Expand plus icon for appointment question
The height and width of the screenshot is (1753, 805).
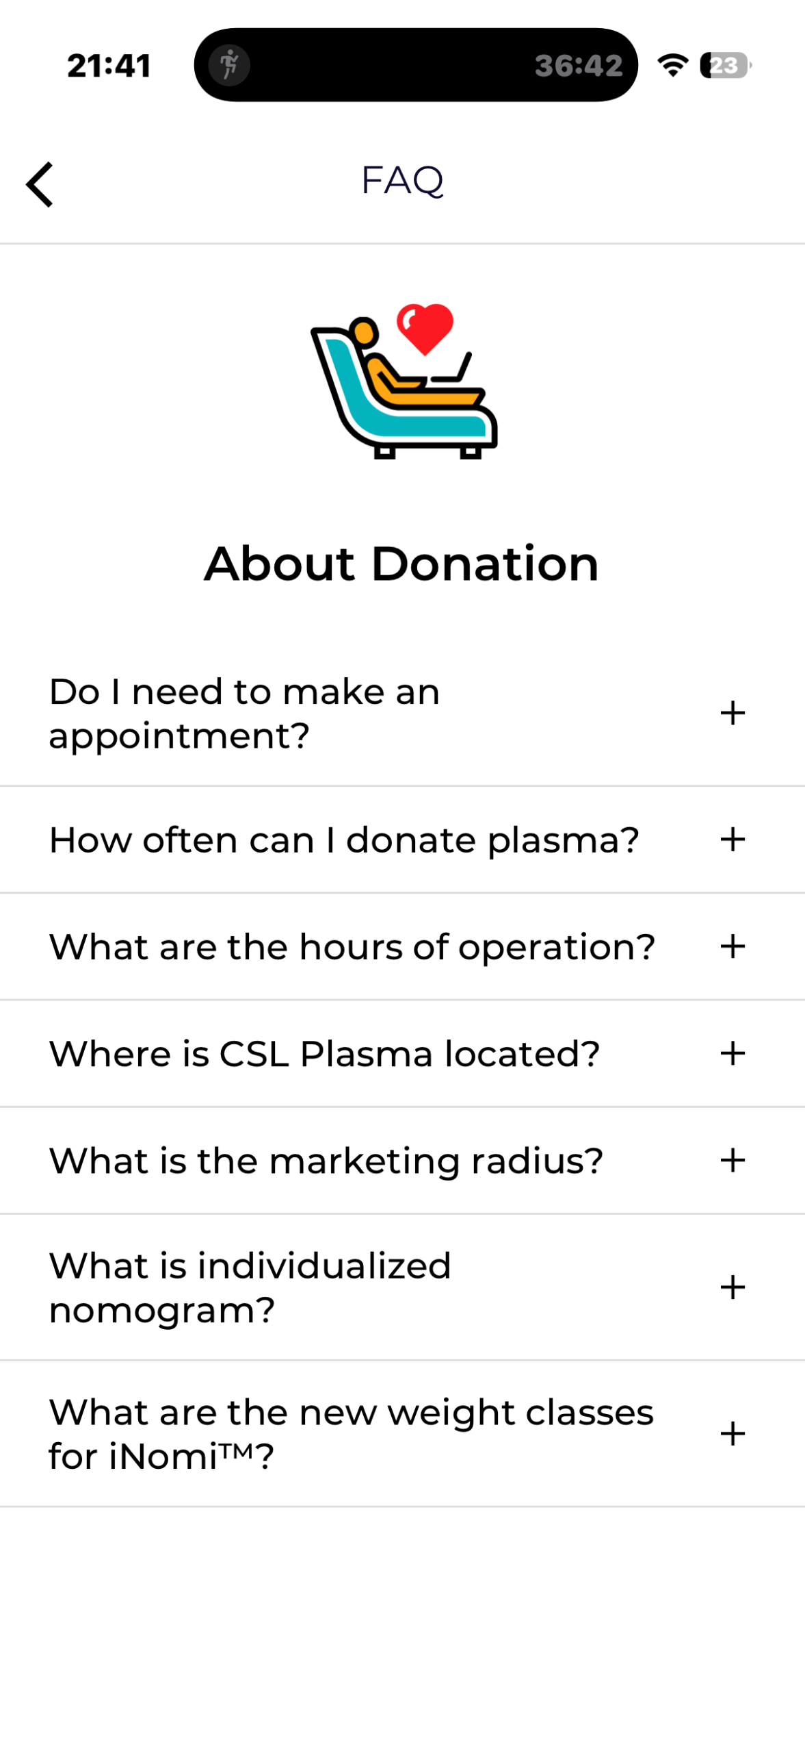[733, 713]
